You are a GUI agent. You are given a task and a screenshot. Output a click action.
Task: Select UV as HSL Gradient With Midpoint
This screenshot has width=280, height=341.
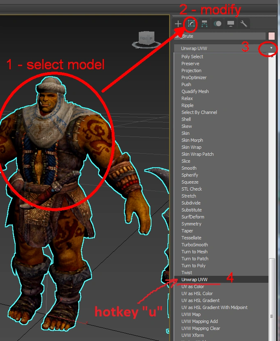tap(214, 307)
